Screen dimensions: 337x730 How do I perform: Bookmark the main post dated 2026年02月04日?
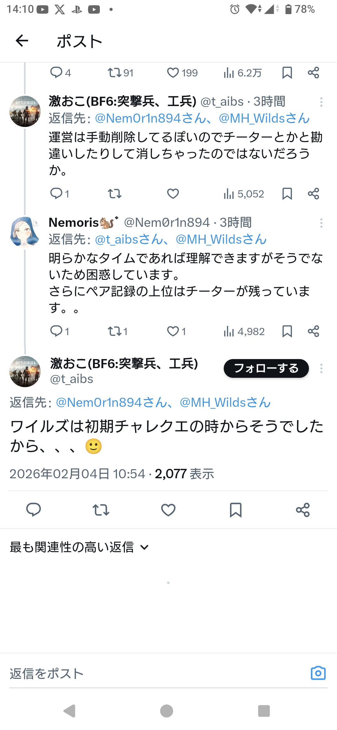point(236,510)
